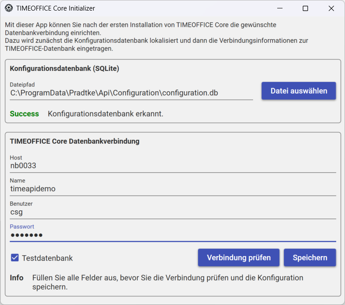Click the Host field containing nb0033

[x=173, y=166]
